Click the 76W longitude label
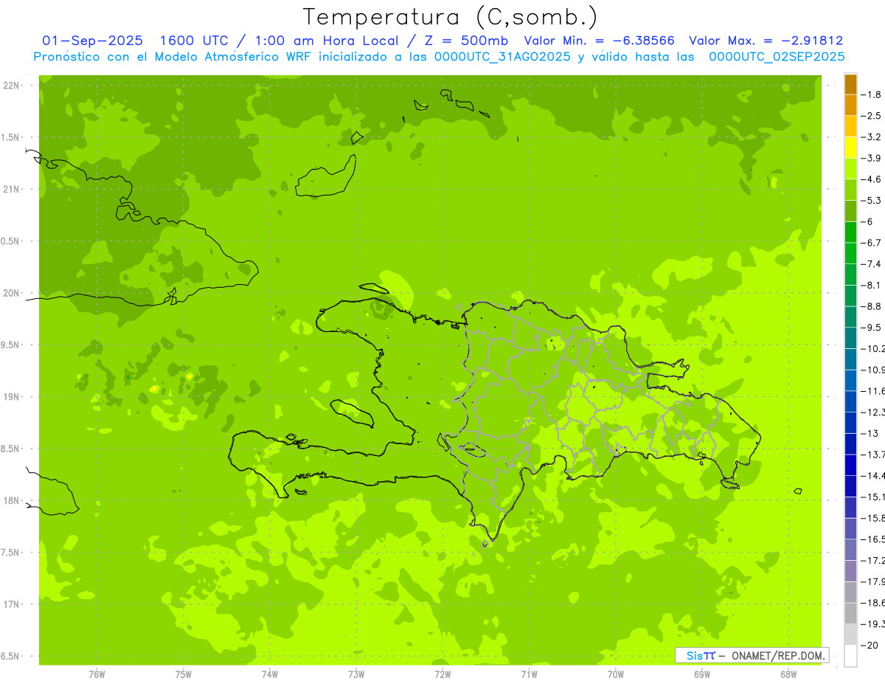This screenshot has width=885, height=684. point(97,674)
